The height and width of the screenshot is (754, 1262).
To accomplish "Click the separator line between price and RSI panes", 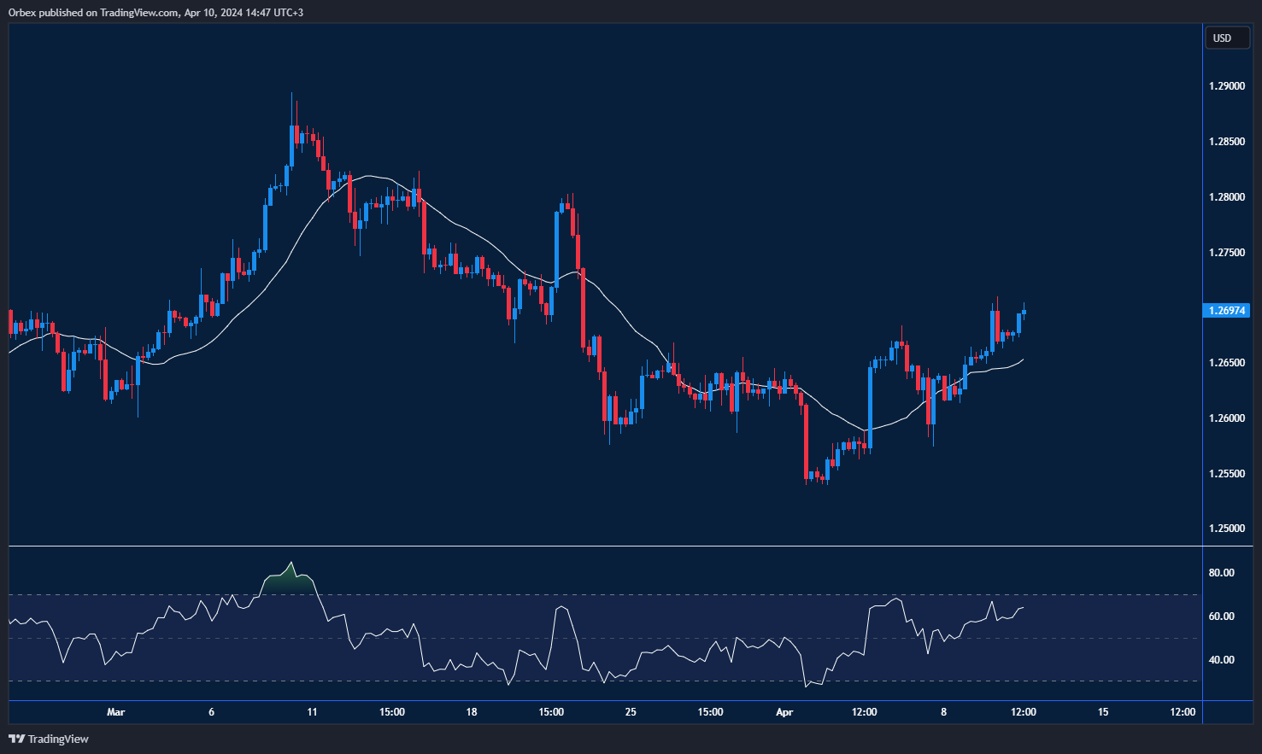I will [x=598, y=546].
